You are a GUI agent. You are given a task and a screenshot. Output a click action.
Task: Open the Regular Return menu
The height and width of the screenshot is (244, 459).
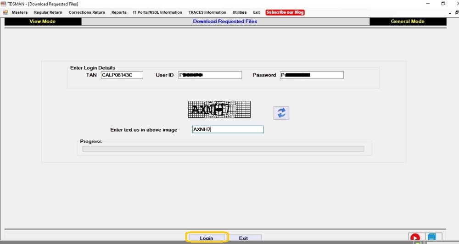[x=48, y=12]
